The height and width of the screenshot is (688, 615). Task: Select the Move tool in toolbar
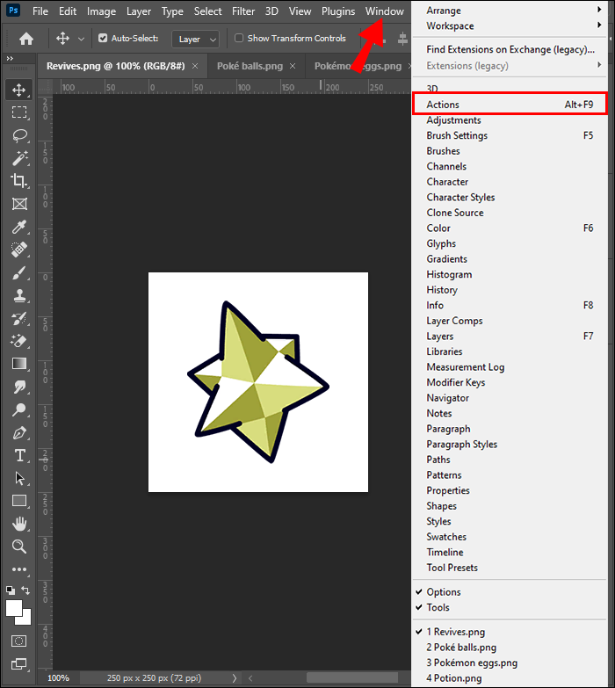tap(18, 90)
